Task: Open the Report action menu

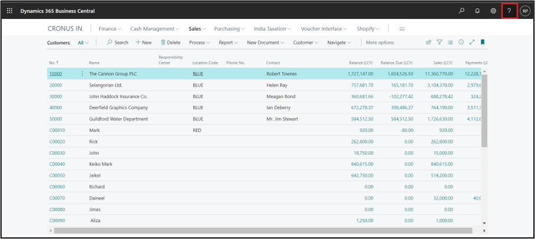Action: click(x=229, y=42)
